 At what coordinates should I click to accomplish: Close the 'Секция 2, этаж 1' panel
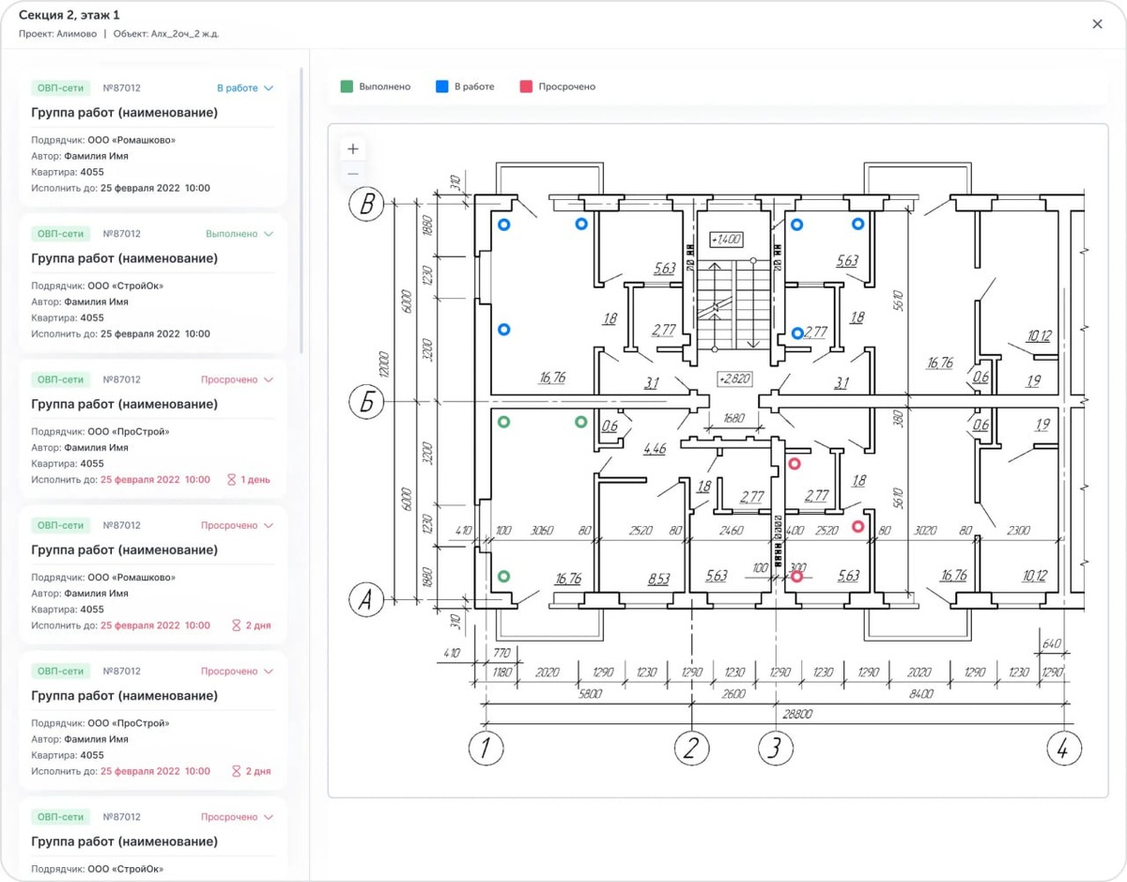1097,24
